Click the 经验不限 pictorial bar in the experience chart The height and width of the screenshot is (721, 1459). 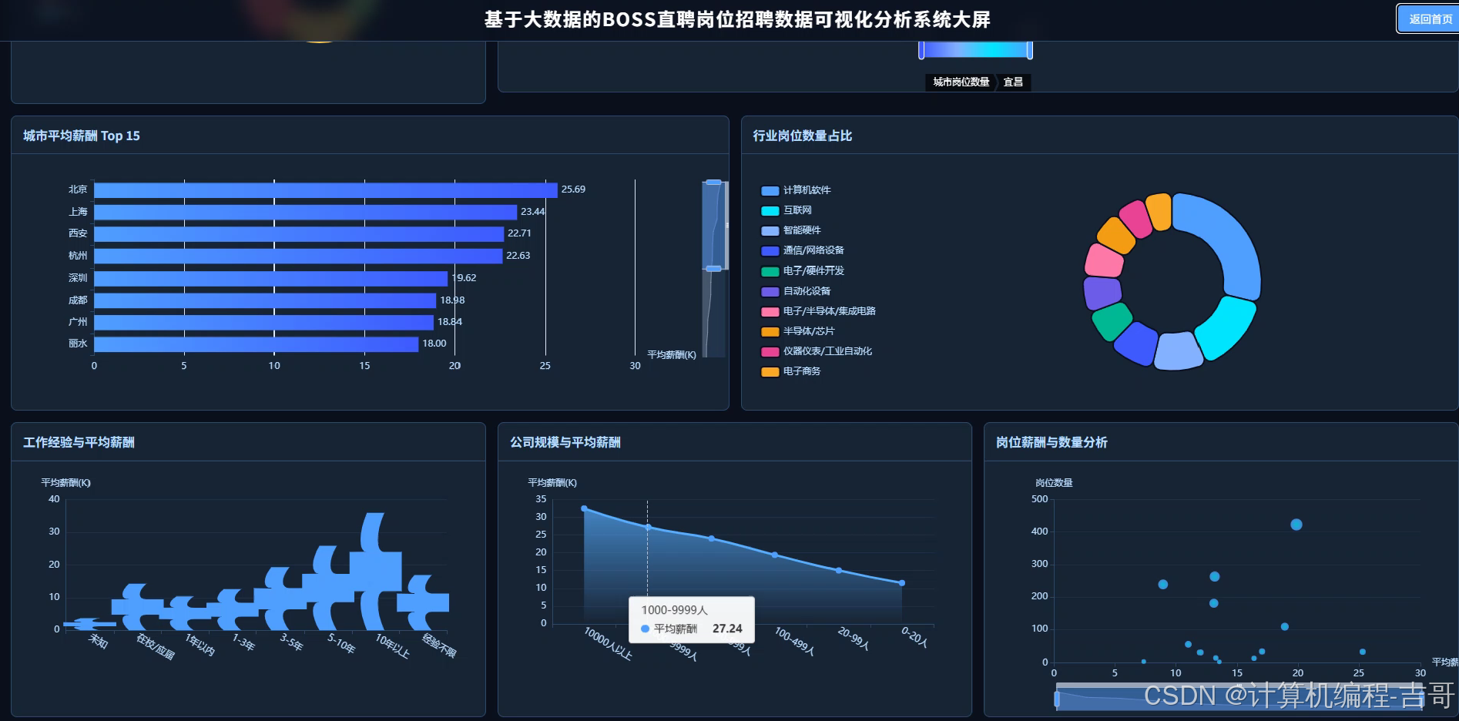tap(423, 602)
